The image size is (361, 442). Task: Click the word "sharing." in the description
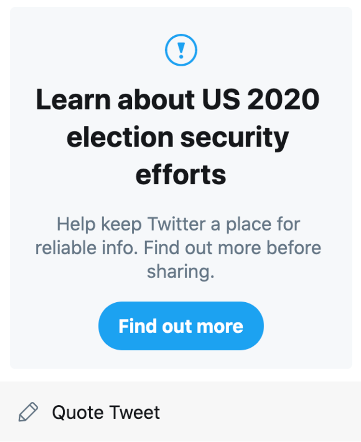(x=180, y=271)
